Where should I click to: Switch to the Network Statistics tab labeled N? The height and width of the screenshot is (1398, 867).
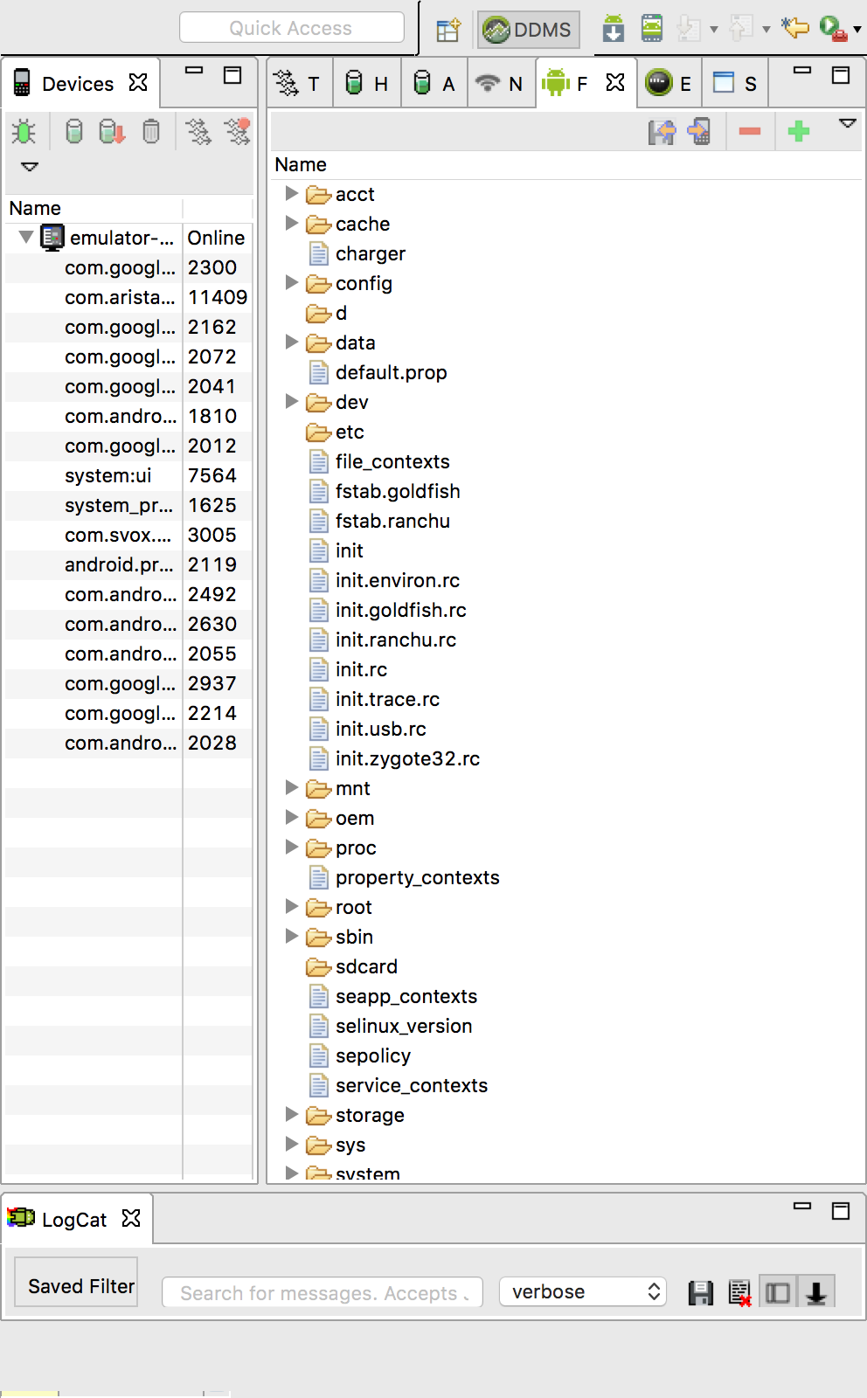click(x=501, y=84)
